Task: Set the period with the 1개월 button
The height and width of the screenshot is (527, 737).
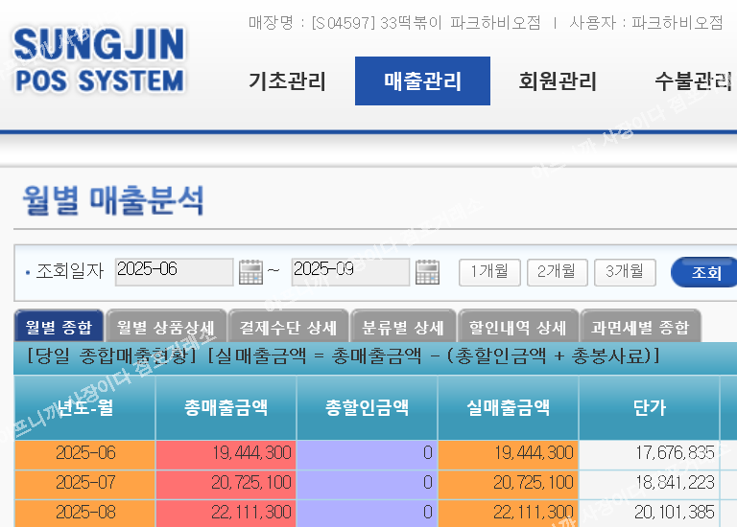Action: point(489,272)
